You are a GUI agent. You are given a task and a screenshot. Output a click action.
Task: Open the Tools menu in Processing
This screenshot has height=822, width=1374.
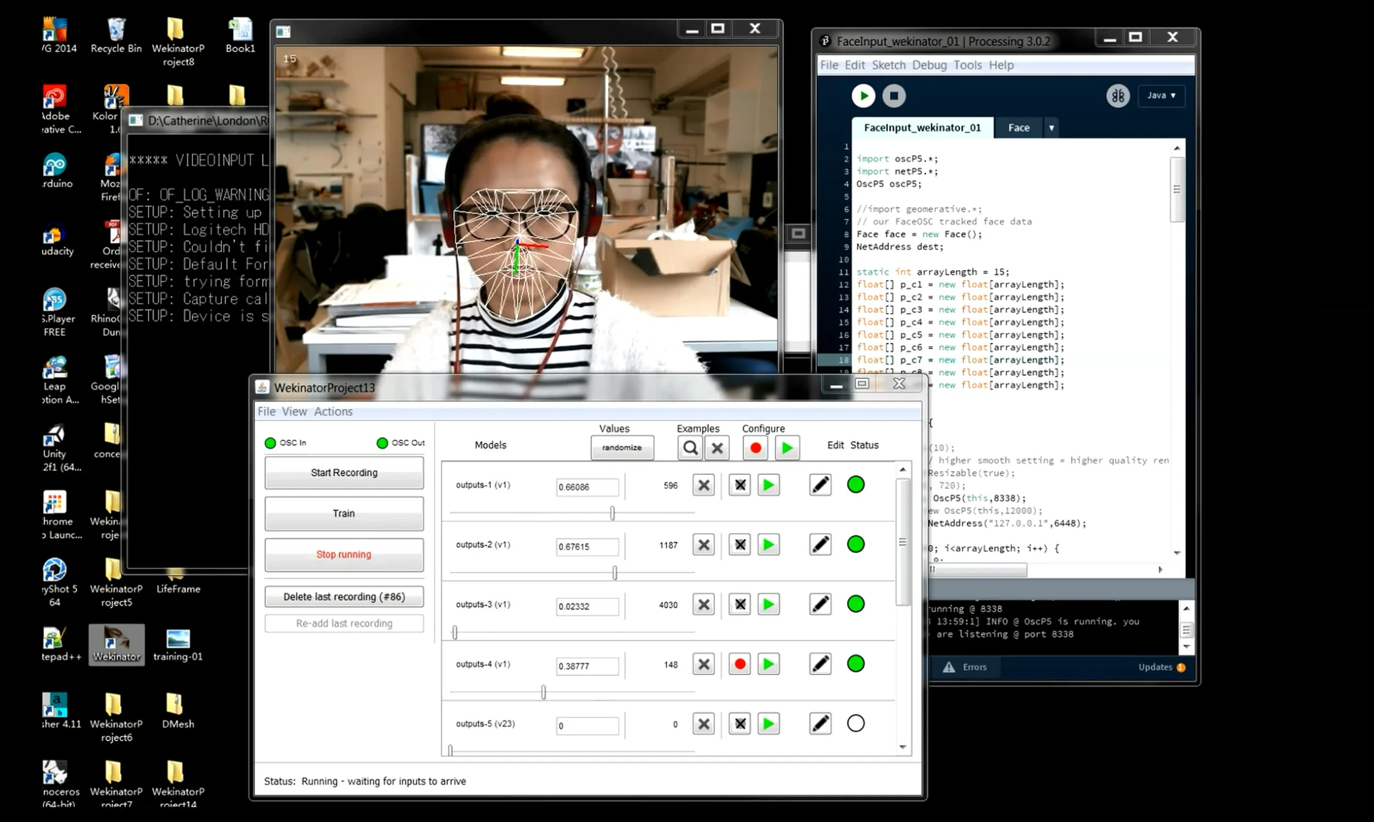point(967,65)
